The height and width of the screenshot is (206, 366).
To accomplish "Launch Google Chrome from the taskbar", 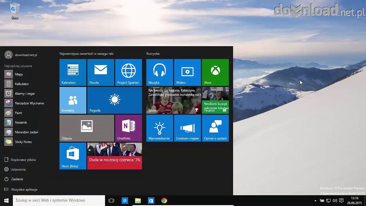I will [x=164, y=201].
